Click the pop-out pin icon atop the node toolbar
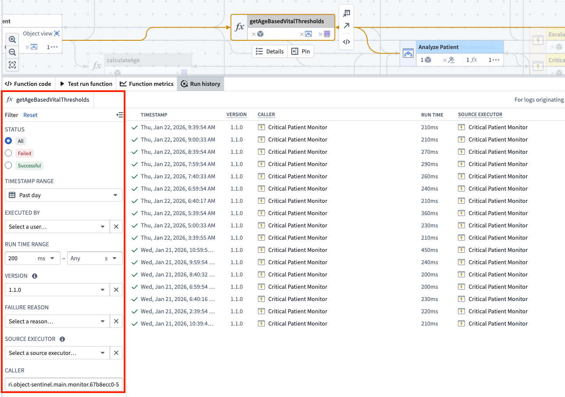 346,13
